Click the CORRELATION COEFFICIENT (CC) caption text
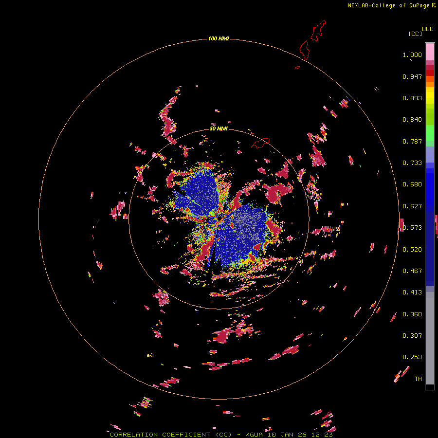Image resolution: width=438 pixels, height=438 pixels. pos(170,435)
